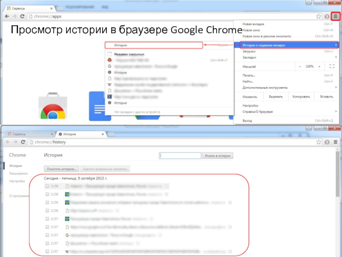
Task: Open the 11:57 Google search history entry
Action: (x=102, y=235)
